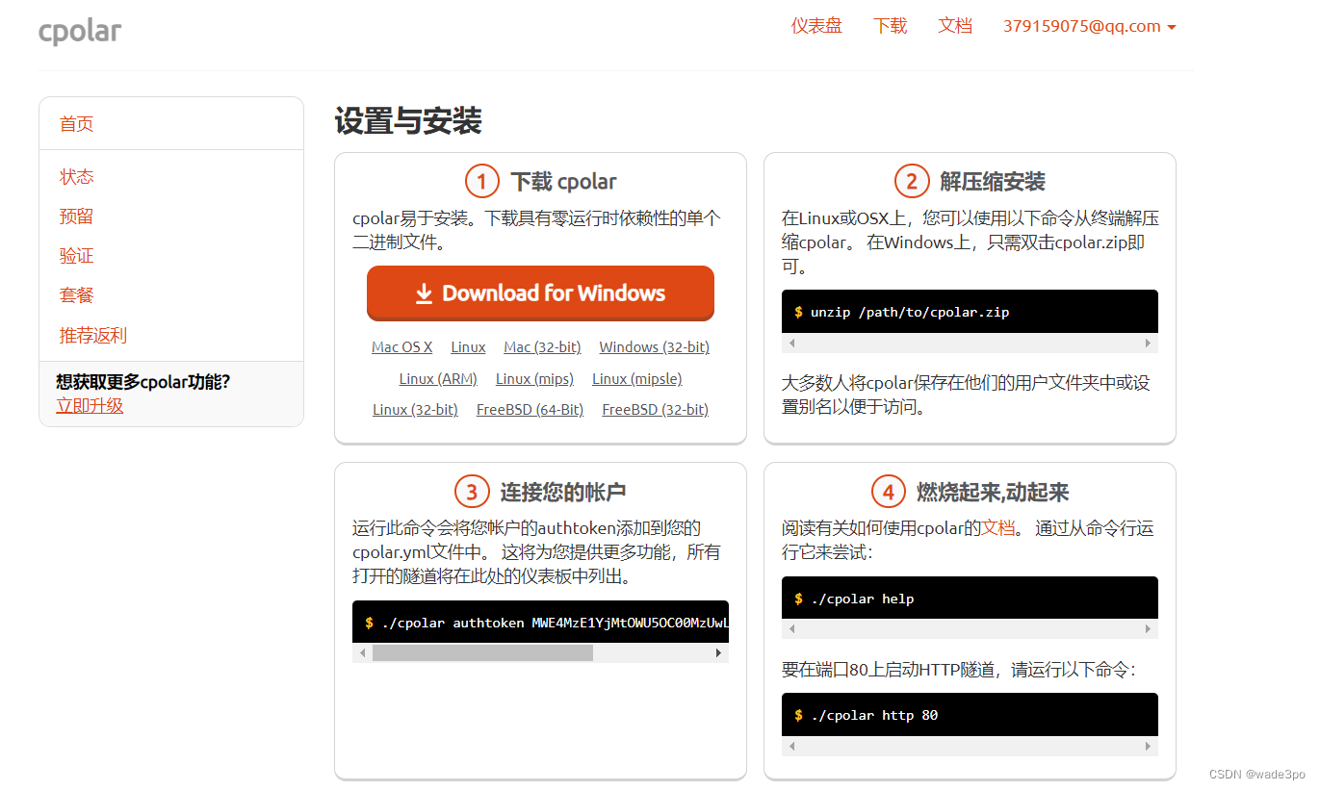Select 首页 in the sidebar
The height and width of the screenshot is (790, 1320).
(77, 124)
